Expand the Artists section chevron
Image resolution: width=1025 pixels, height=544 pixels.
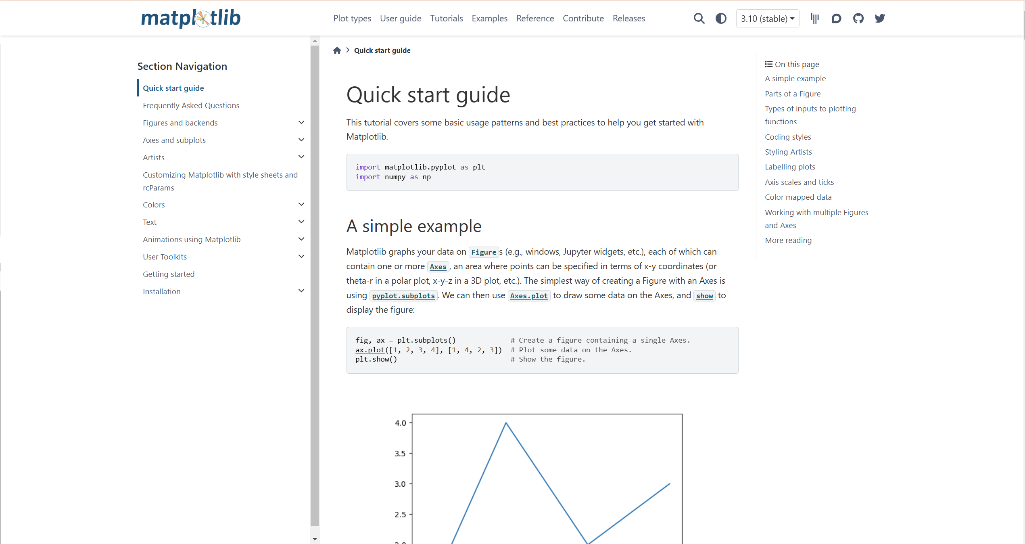tap(301, 157)
